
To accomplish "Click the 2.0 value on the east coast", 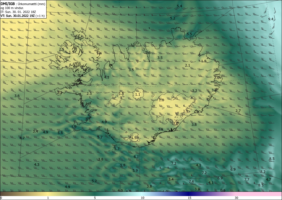I will tap(217, 78).
